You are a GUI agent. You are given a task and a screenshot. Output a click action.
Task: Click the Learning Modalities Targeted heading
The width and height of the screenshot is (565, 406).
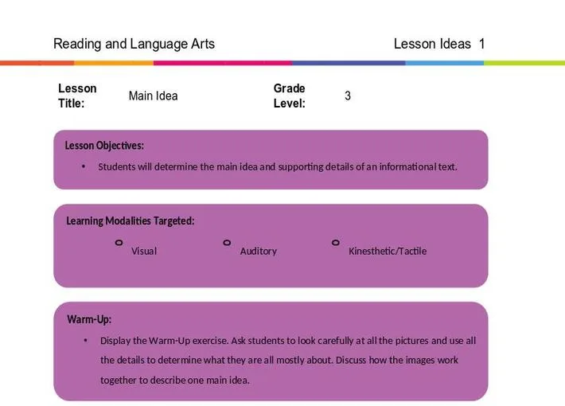(x=130, y=221)
